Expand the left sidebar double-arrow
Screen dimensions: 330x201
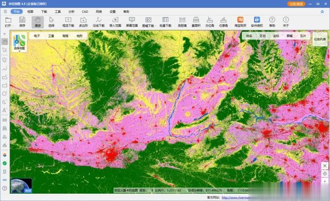tap(5, 33)
